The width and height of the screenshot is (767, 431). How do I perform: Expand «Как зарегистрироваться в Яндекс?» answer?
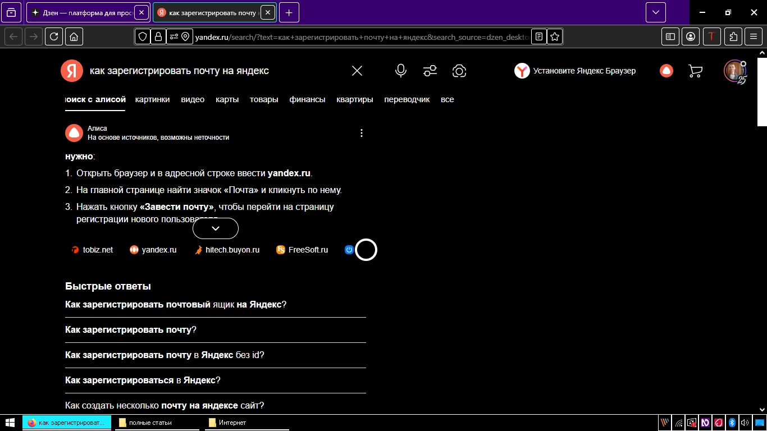click(x=216, y=380)
